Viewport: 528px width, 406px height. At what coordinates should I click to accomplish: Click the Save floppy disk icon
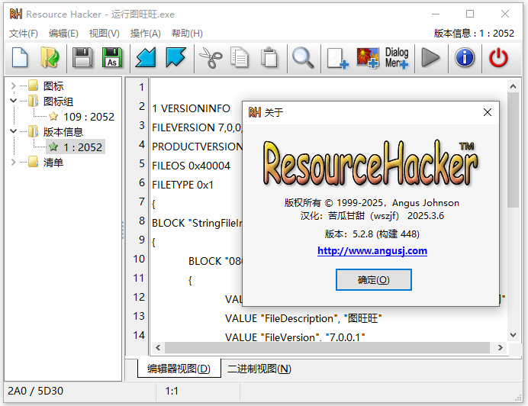[x=82, y=57]
